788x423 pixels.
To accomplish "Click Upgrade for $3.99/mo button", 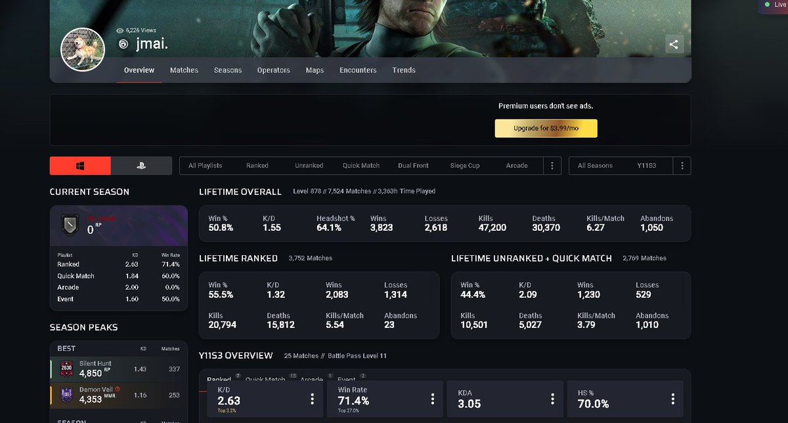I will pos(546,129).
